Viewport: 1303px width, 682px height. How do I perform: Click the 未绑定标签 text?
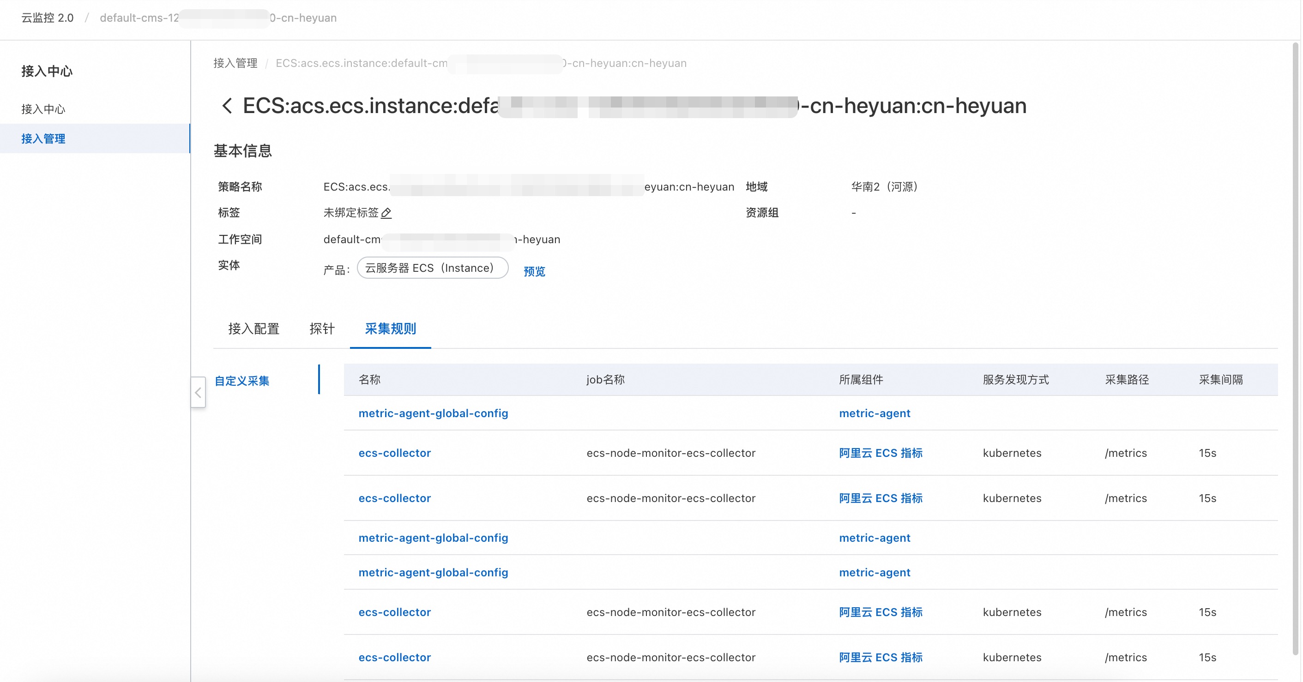pyautogui.click(x=351, y=213)
